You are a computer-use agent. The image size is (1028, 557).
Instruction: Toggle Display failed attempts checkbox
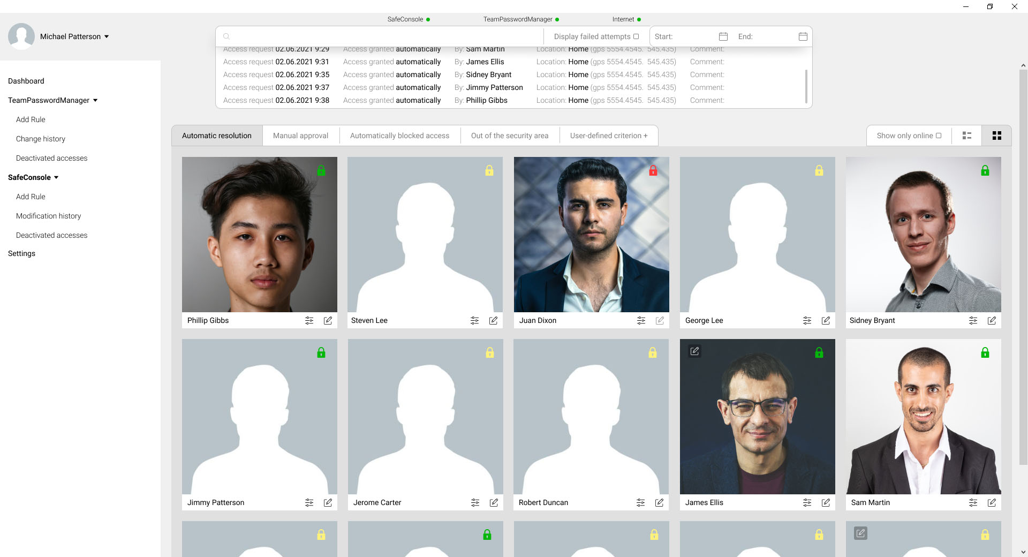[x=636, y=36]
